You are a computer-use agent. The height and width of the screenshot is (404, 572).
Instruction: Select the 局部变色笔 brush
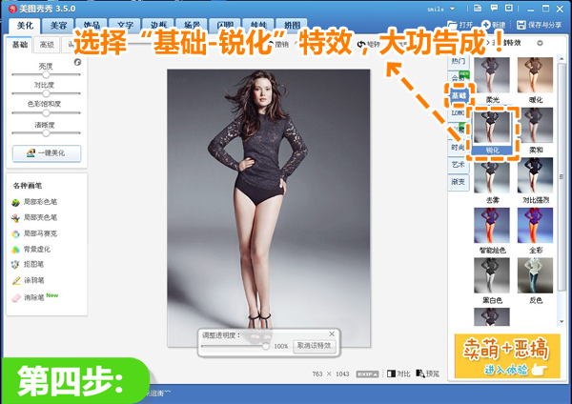(x=34, y=217)
